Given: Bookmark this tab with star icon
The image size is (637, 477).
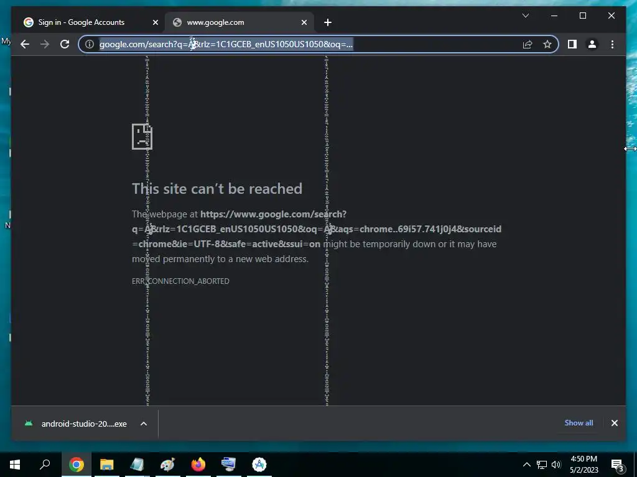Looking at the screenshot, I should pos(547,44).
